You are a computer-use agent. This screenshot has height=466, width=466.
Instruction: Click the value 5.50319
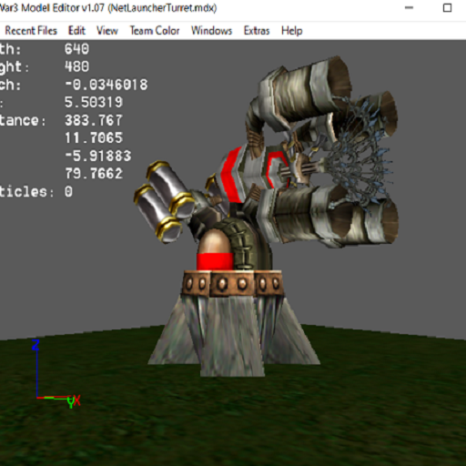[94, 102]
